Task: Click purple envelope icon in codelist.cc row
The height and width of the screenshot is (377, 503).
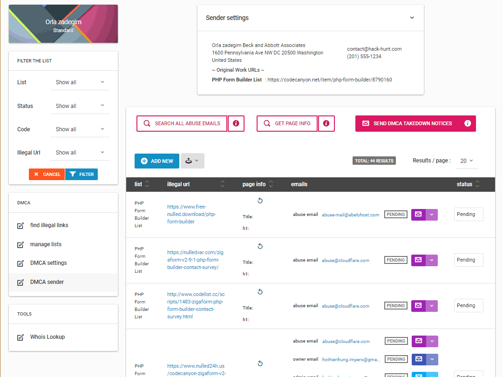Action: pos(418,306)
